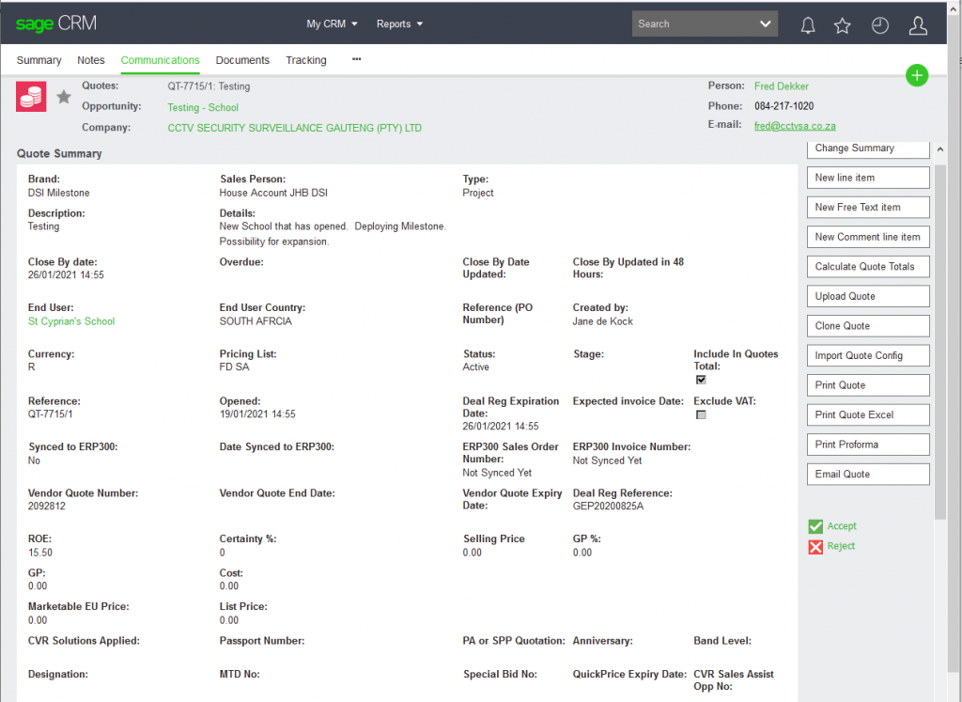Viewport: 962px width, 702px height.
Task: Show more tabs via ellipsis
Action: (357, 59)
